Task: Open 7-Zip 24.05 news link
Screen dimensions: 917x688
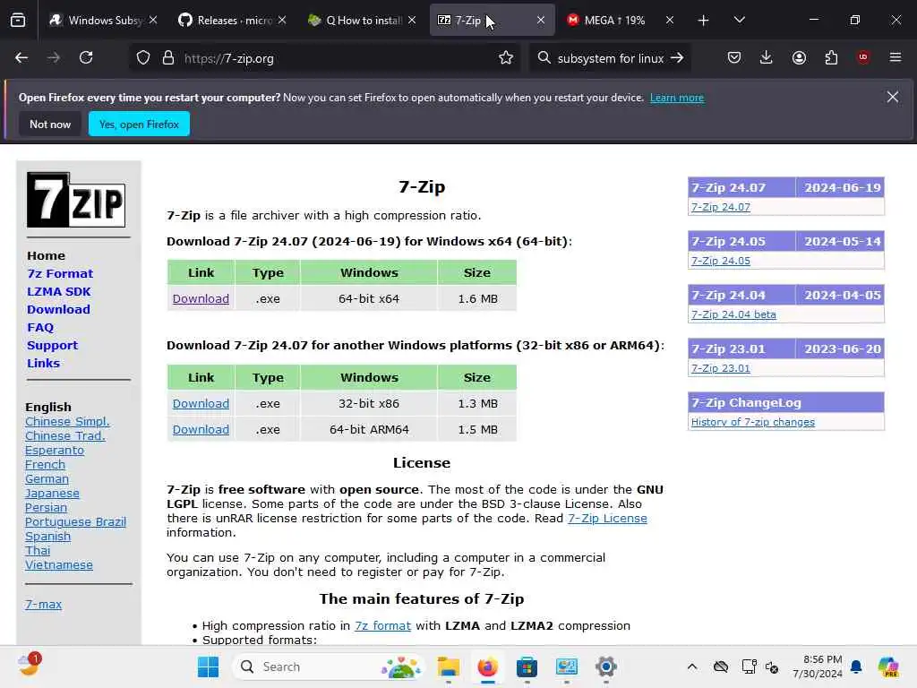Action: (x=721, y=261)
